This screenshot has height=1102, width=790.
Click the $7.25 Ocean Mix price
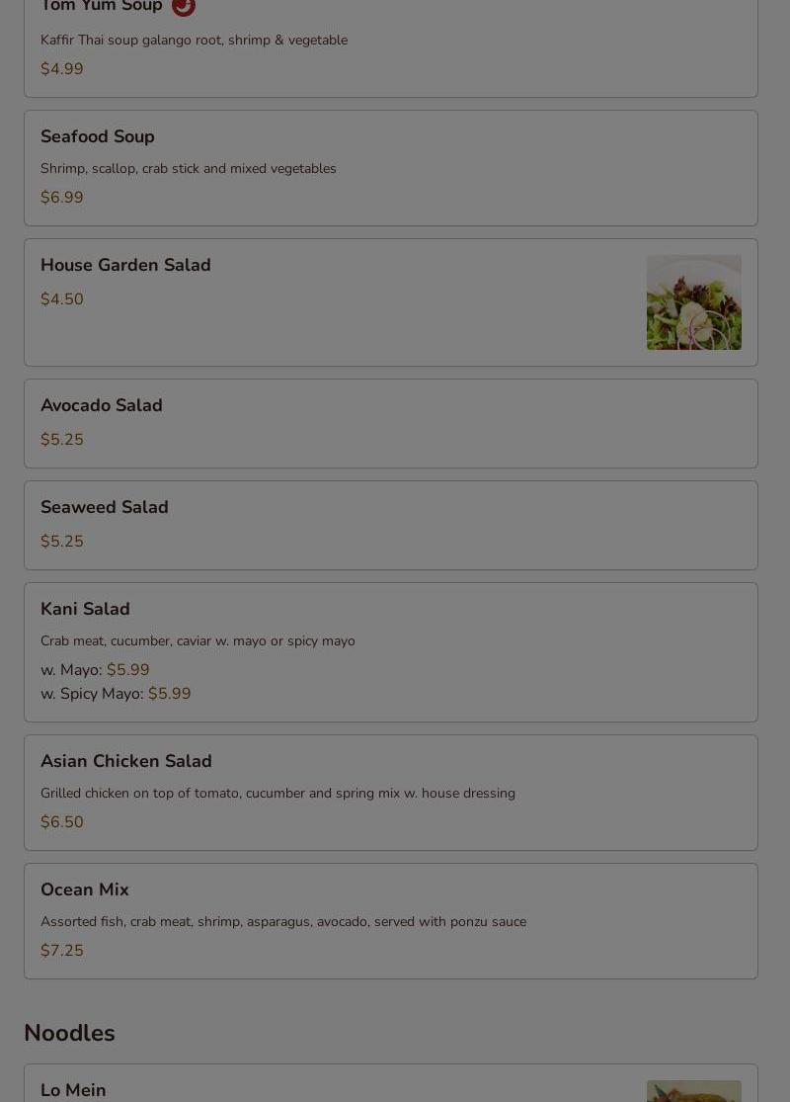pos(62,951)
